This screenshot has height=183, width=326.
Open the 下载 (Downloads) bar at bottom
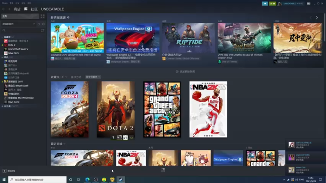click(163, 170)
